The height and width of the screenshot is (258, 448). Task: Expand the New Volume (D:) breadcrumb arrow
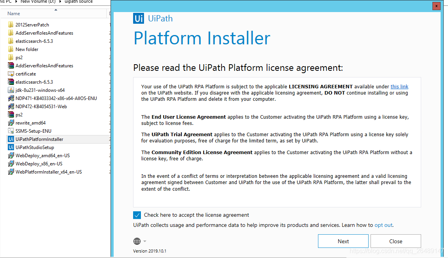[x=60, y=2]
